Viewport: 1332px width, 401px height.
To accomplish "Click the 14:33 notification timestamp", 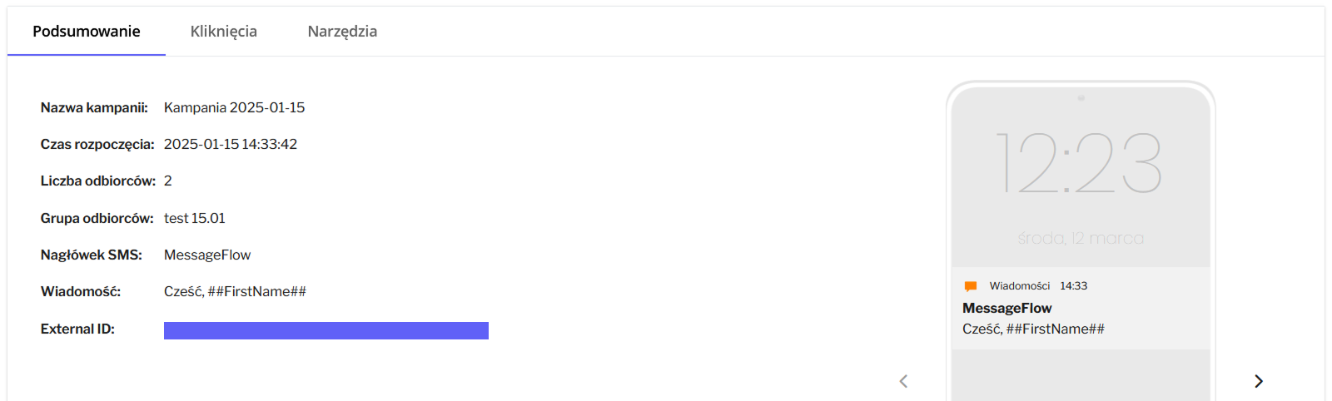I will click(x=1073, y=286).
